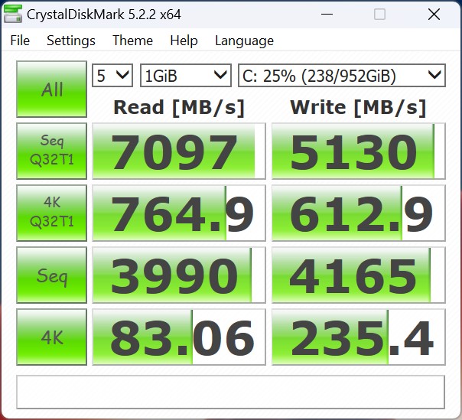Run all benchmarks with All button
462x420 pixels.
(51, 89)
